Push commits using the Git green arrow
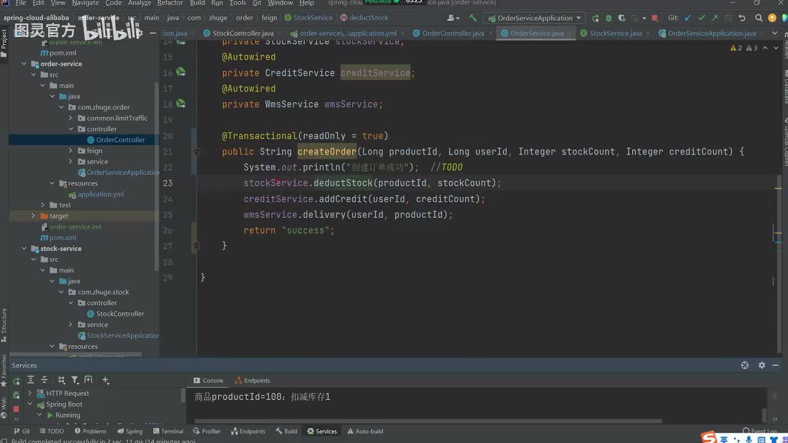 coord(715,18)
